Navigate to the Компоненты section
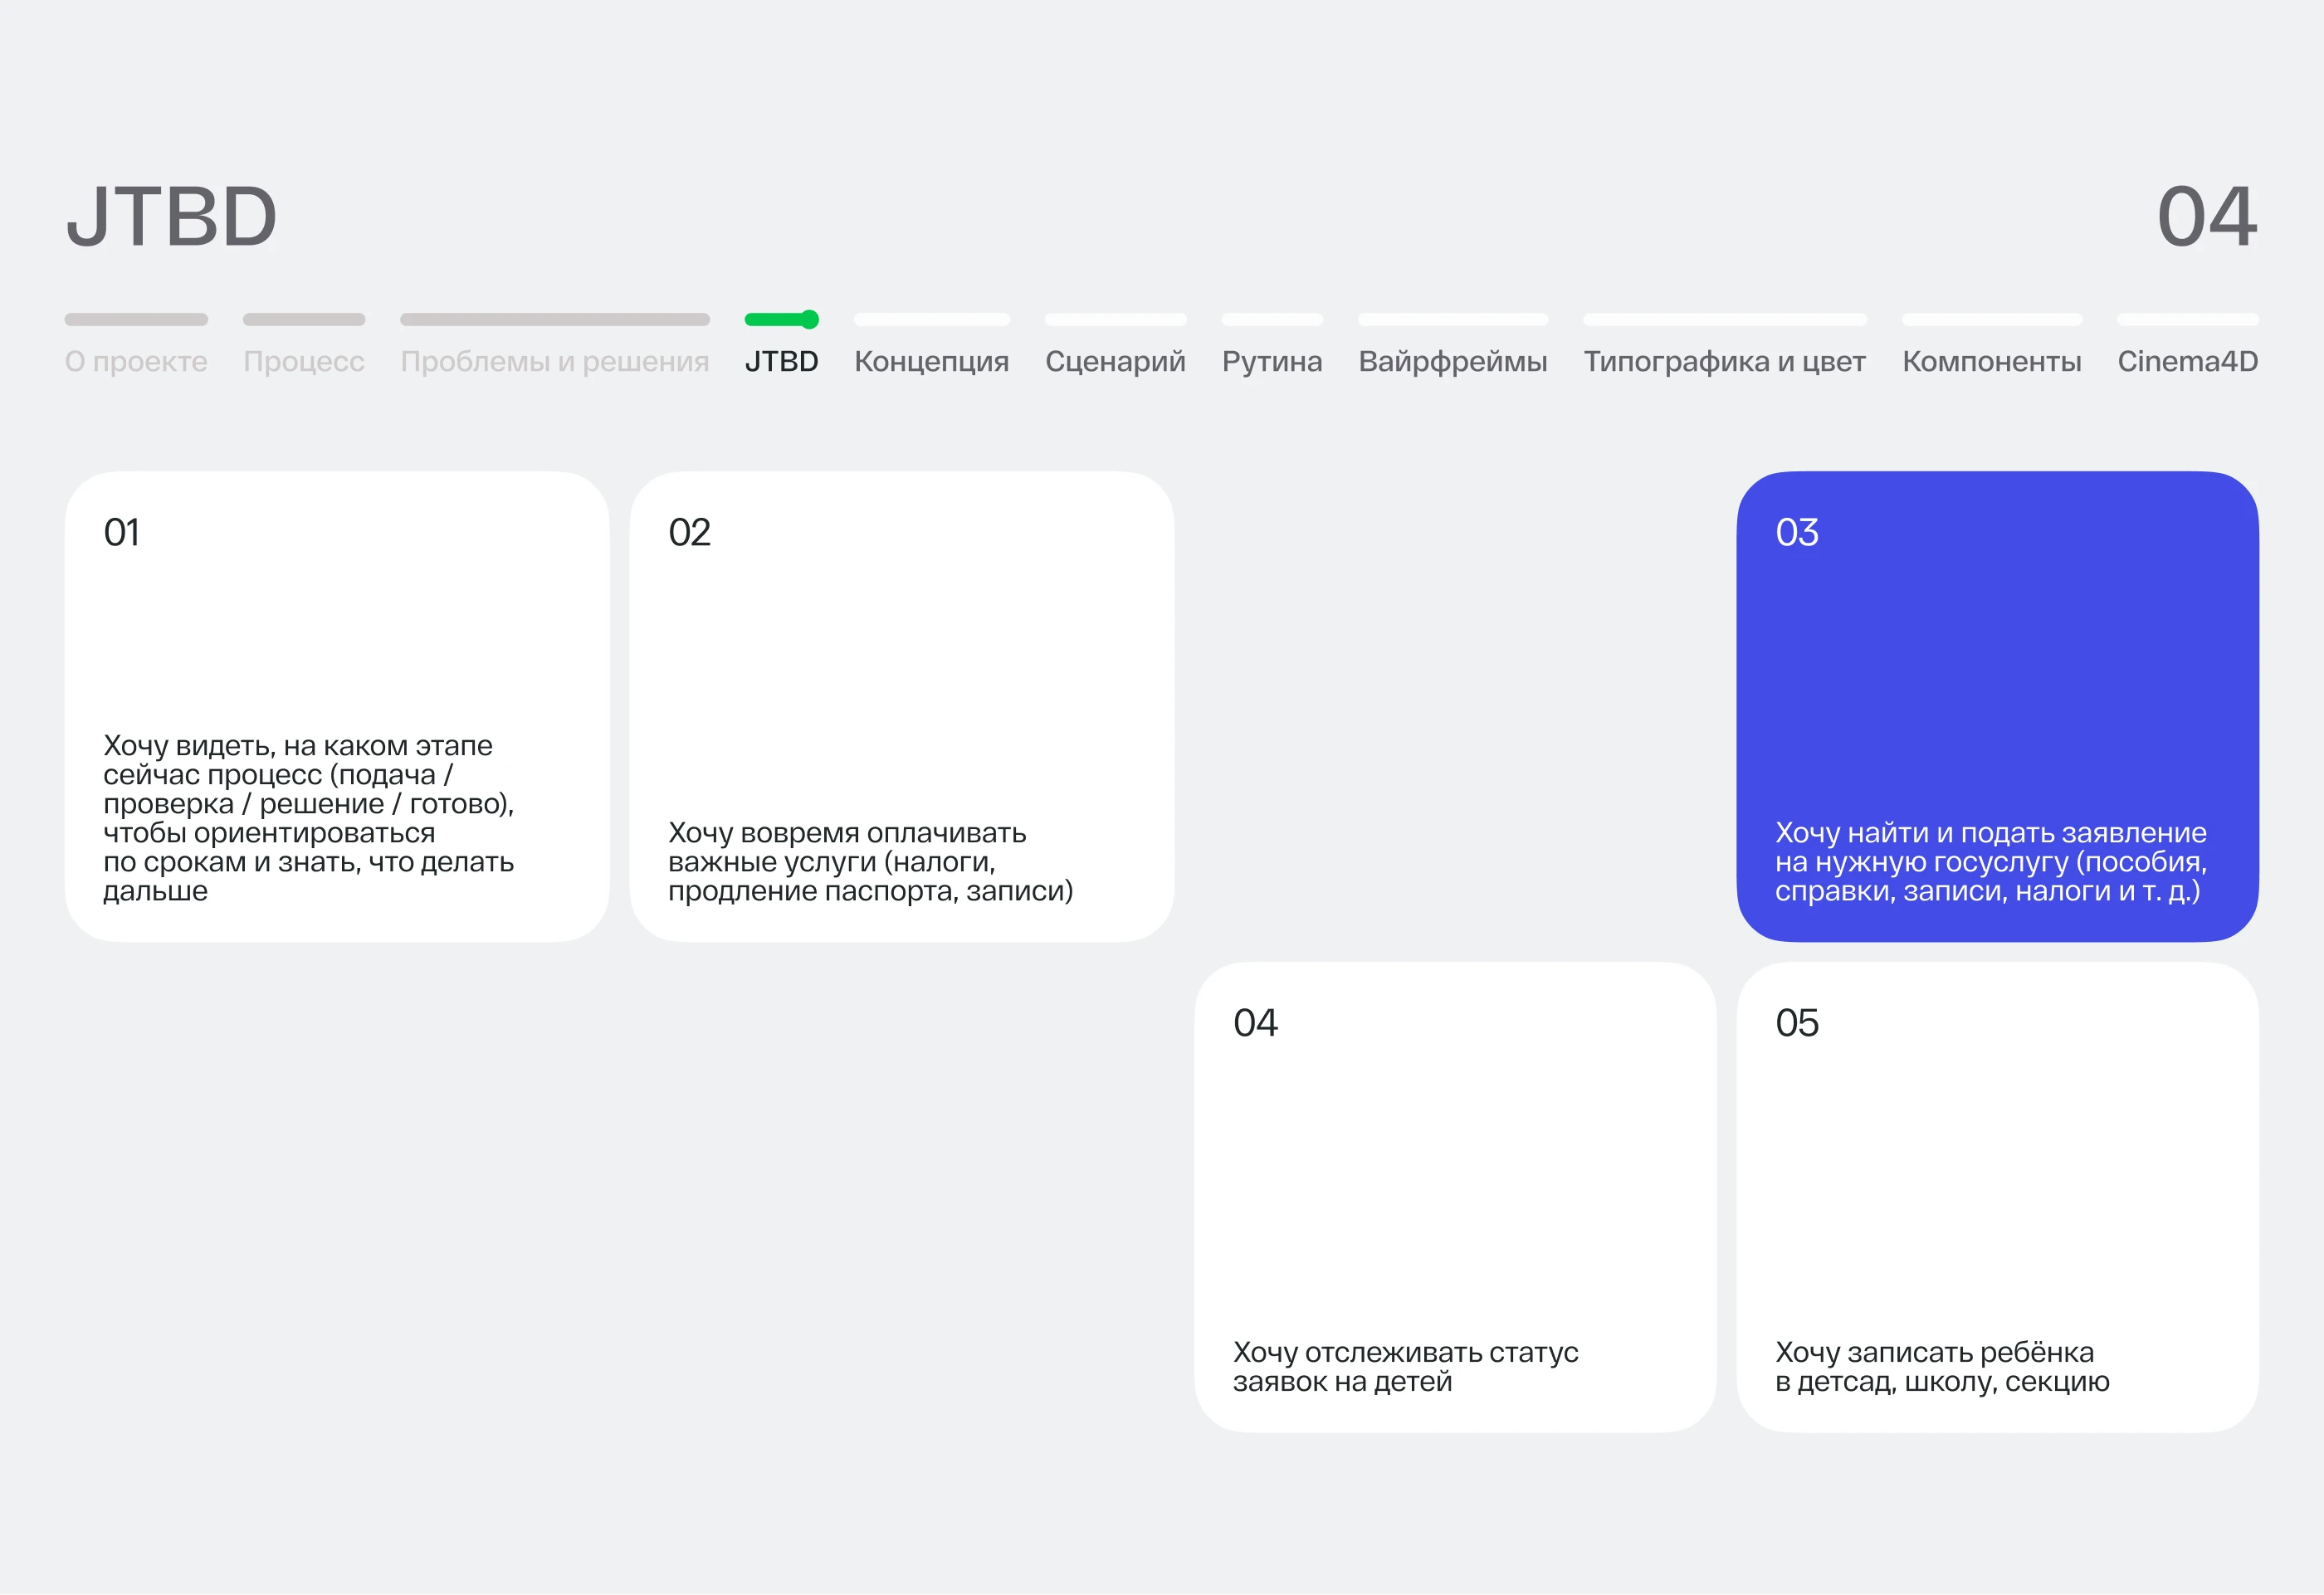Image resolution: width=2324 pixels, height=1595 pixels. 1991,361
